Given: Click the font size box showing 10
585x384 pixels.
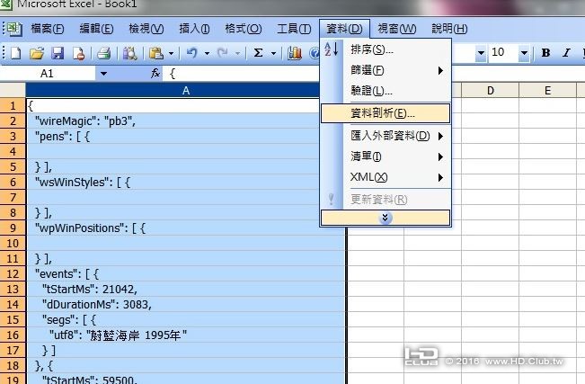Looking at the screenshot, I should [503, 53].
